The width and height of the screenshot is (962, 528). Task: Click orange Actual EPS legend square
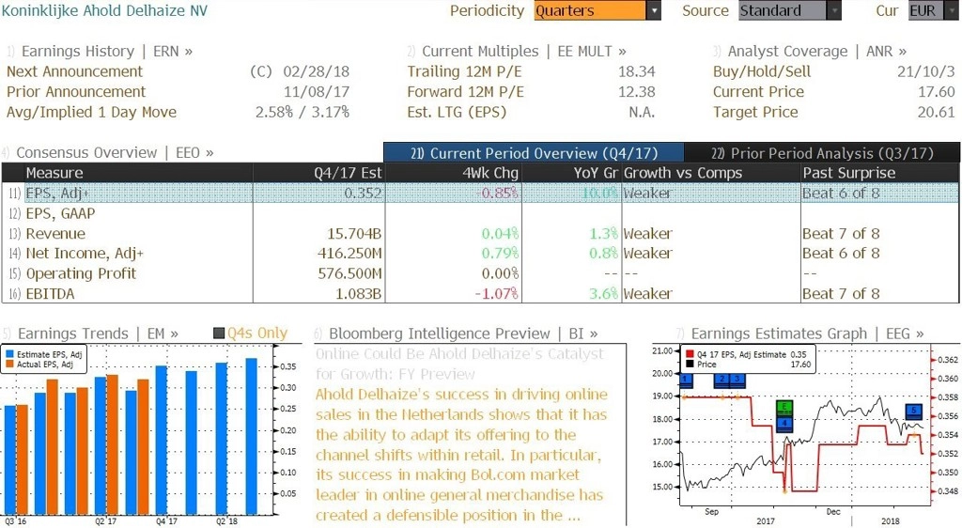9,365
